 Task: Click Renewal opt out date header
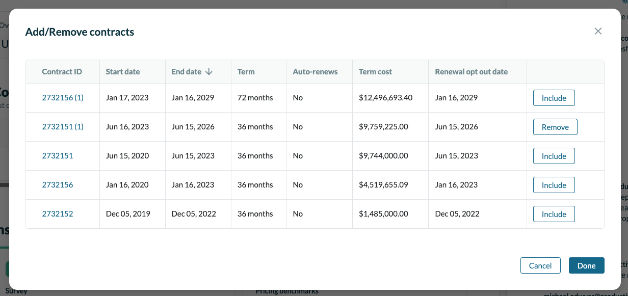click(471, 72)
